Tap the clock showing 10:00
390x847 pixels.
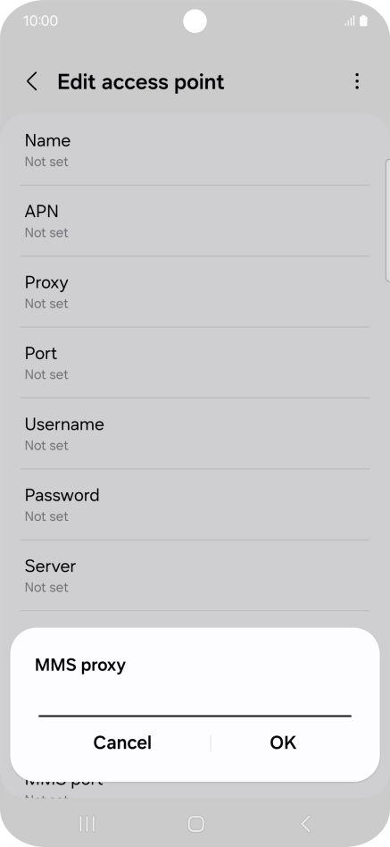click(40, 21)
